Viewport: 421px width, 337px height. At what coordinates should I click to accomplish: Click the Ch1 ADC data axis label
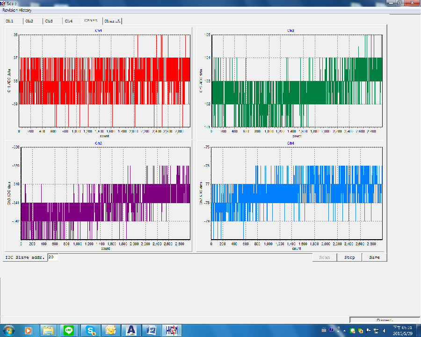[9, 81]
